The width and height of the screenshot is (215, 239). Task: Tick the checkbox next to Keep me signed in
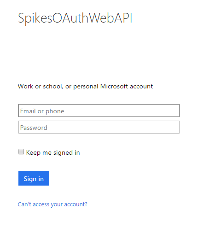21,152
